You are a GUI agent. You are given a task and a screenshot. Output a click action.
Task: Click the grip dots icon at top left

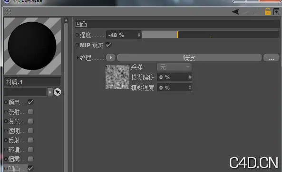coord(8,11)
